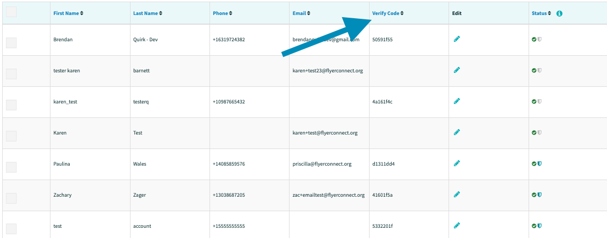Viewport: 607px width, 238px height.
Task: Tick the karen_test row checkbox
Action: click(11, 105)
